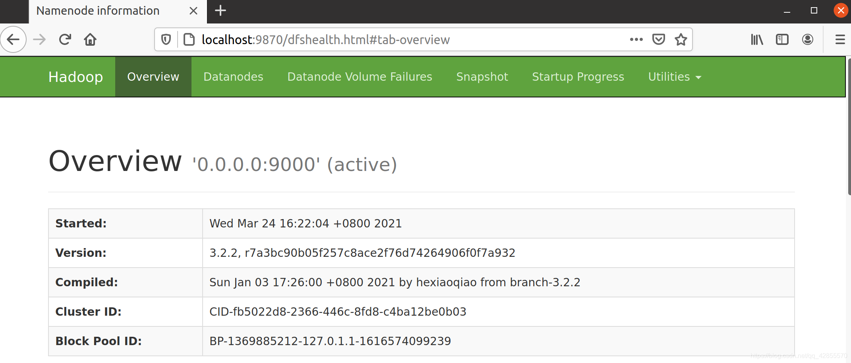Select the Namenode information tab

tap(118, 12)
